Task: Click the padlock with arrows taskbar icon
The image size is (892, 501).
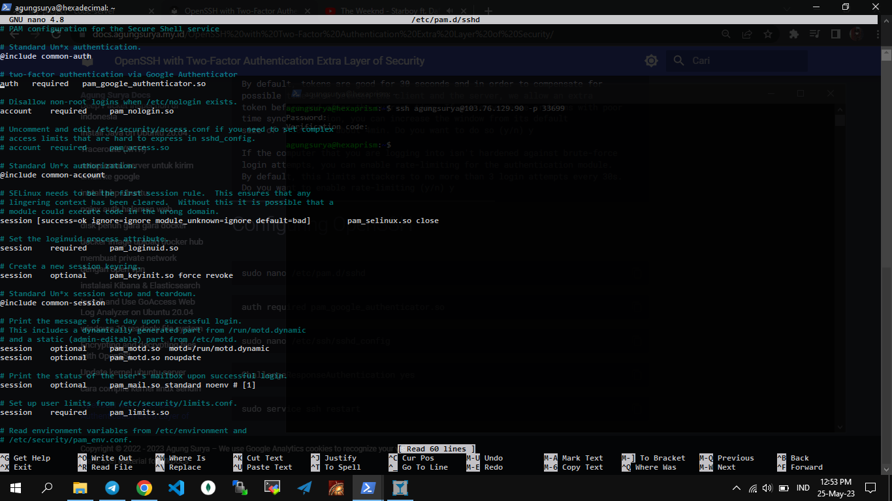Action: (x=240, y=487)
